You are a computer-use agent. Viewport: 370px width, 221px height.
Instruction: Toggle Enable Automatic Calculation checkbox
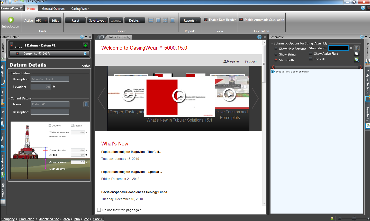241,20
